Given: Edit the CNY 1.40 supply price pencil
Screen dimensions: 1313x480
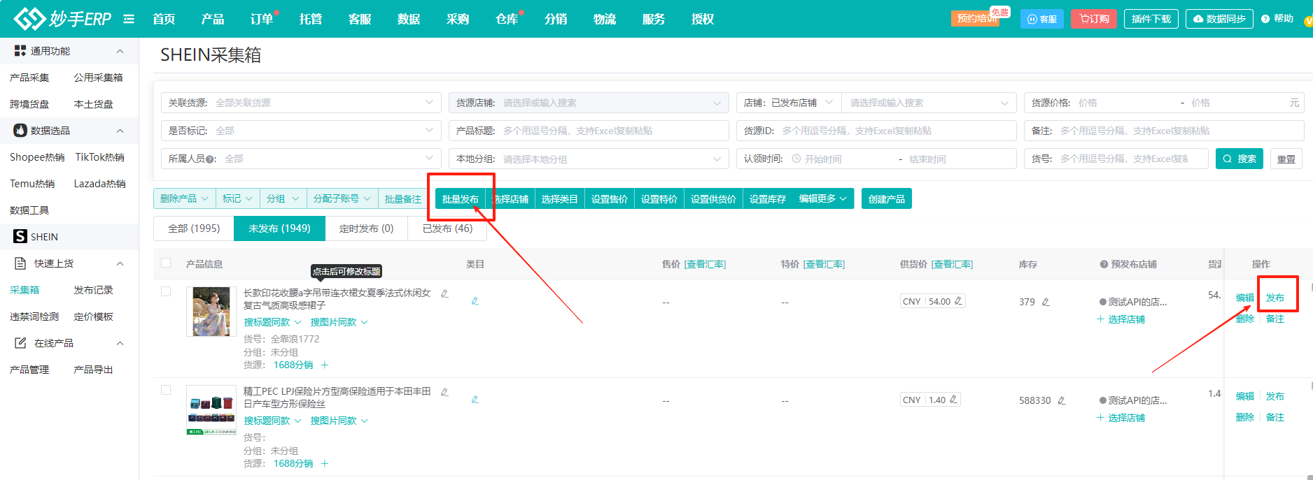Looking at the screenshot, I should [953, 400].
